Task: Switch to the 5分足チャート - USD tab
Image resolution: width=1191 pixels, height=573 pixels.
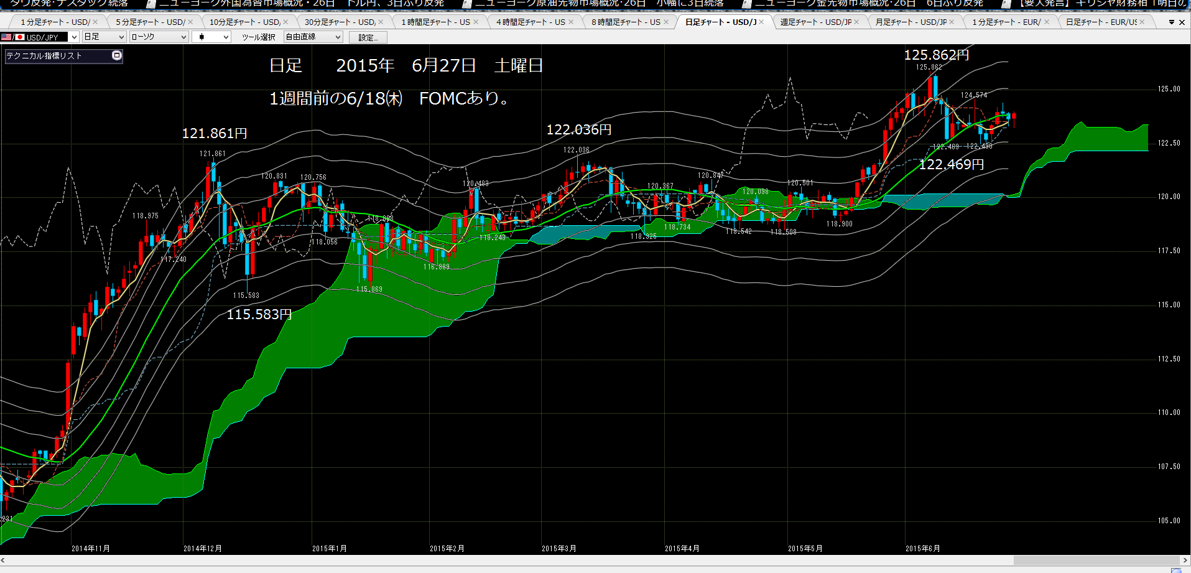Action: tap(150, 22)
